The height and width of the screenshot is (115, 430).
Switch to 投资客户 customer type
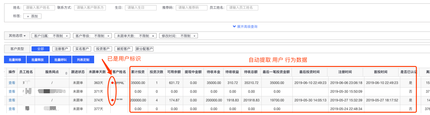[x=103, y=49]
